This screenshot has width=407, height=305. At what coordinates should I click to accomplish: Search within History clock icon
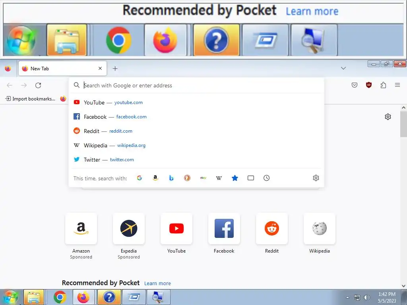[267, 178]
